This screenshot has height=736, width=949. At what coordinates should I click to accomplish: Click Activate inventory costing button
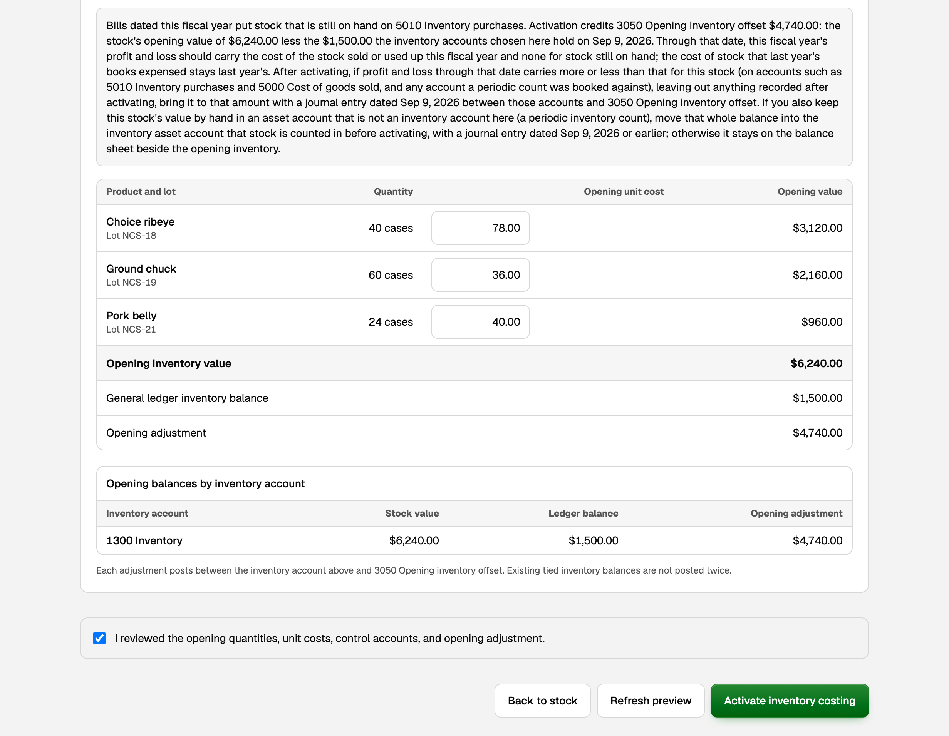[790, 701]
